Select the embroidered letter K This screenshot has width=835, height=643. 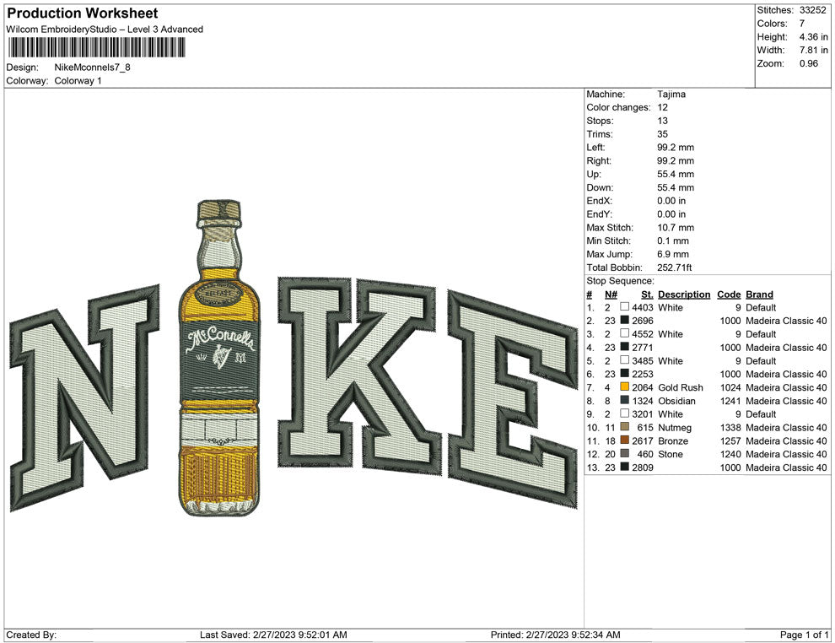[360, 376]
